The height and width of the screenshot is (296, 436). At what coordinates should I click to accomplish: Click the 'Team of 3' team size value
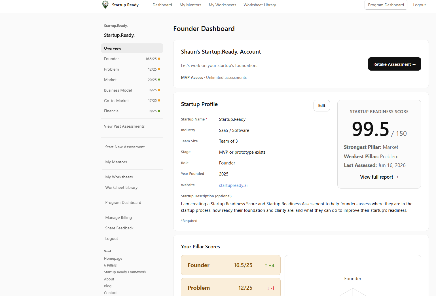pos(228,141)
